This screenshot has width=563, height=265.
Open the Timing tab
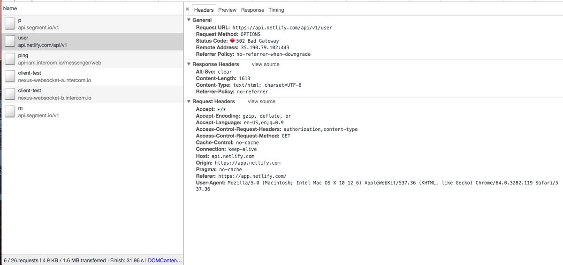pos(276,10)
